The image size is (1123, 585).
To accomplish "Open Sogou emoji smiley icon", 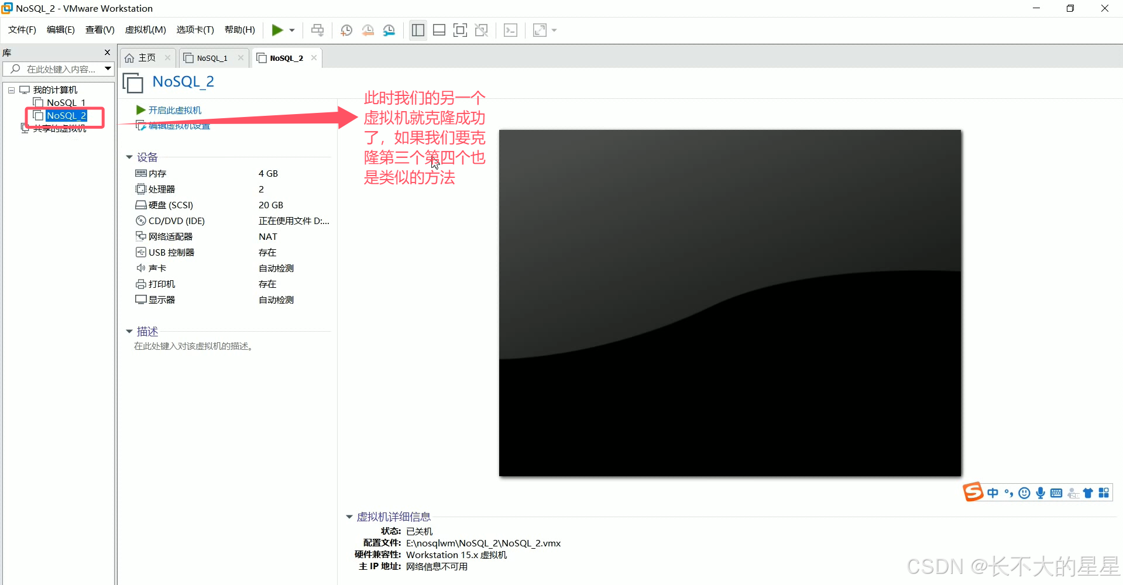I will pyautogui.click(x=1024, y=493).
